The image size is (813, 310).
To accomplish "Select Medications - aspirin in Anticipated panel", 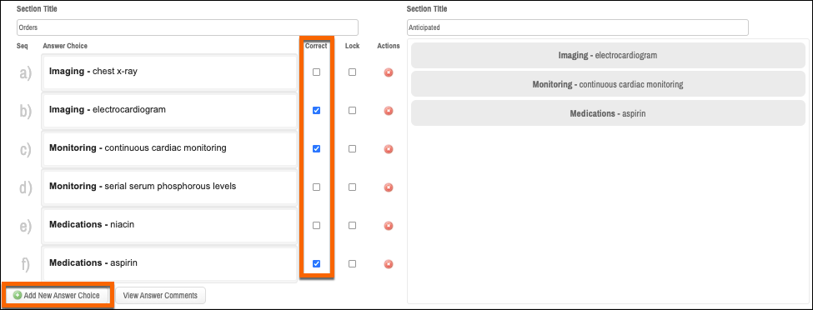I will pyautogui.click(x=608, y=113).
